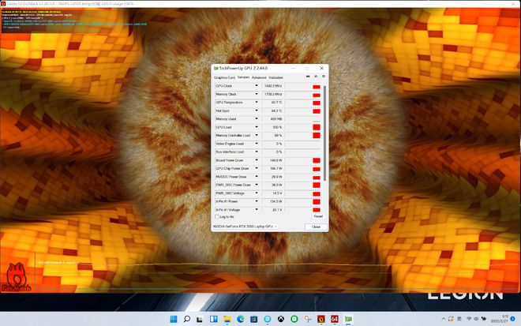Expand GPU Temperature sensor dropdown
The width and height of the screenshot is (521, 326).
pos(257,103)
